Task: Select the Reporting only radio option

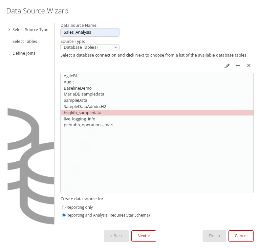Action: pos(64,207)
